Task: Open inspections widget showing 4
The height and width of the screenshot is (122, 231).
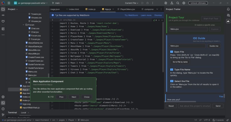Action: (x=155, y=20)
